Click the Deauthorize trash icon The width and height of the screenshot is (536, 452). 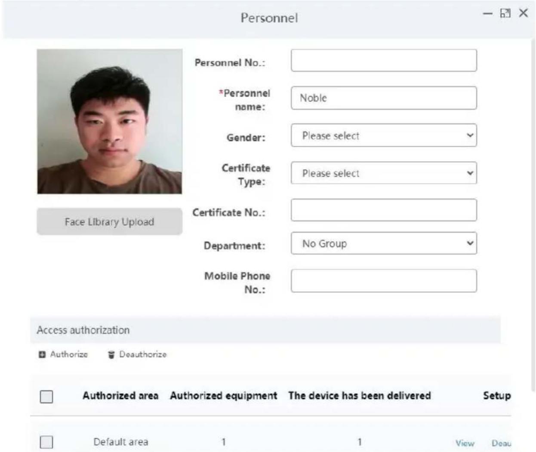pos(111,355)
